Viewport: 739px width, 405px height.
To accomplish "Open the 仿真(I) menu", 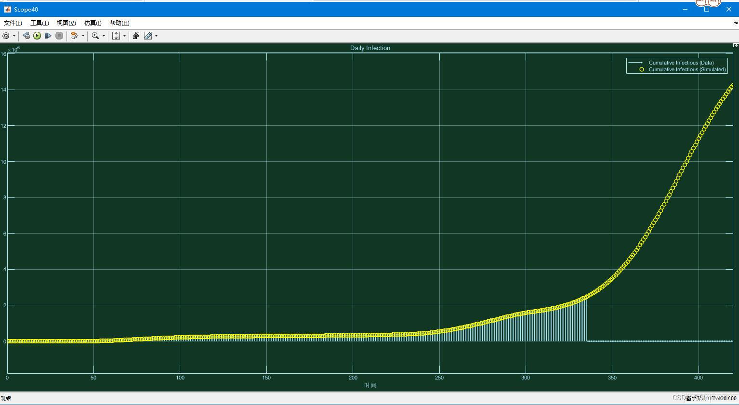I will pos(92,23).
